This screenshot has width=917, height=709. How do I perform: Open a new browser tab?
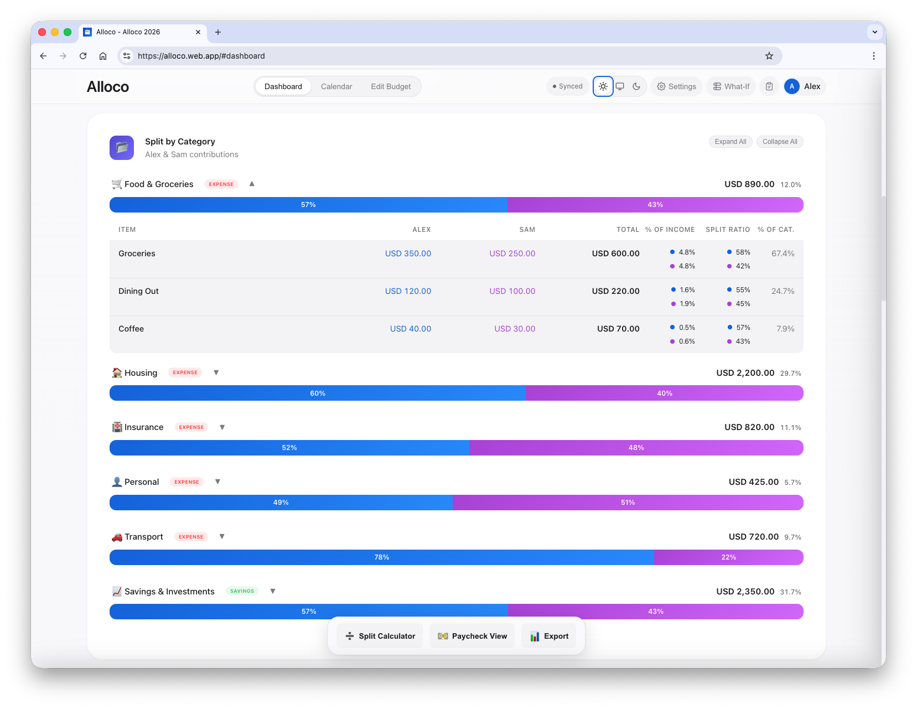pos(218,32)
